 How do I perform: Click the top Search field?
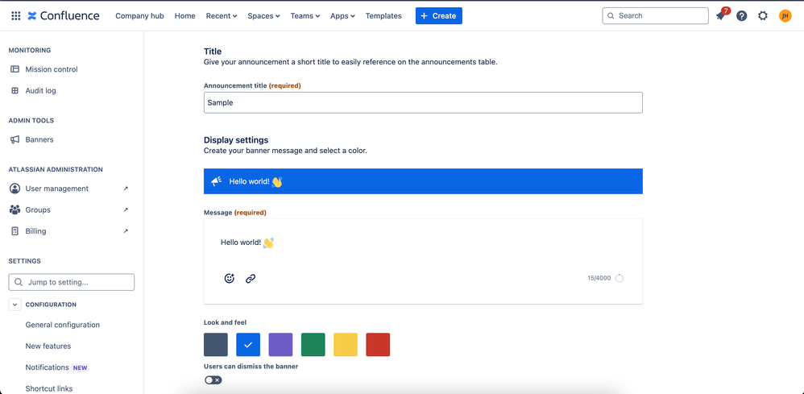point(655,16)
